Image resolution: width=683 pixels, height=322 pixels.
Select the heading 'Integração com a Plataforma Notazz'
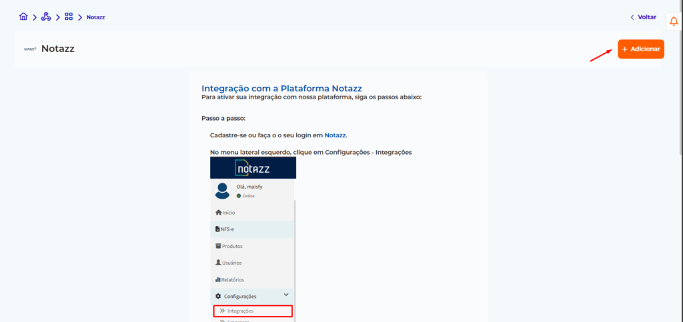281,88
